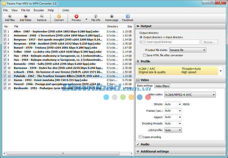Image resolution: width=228 pixels, height=158 pixels.
Task: Open the Encoder menu
Action: tap(39, 10)
